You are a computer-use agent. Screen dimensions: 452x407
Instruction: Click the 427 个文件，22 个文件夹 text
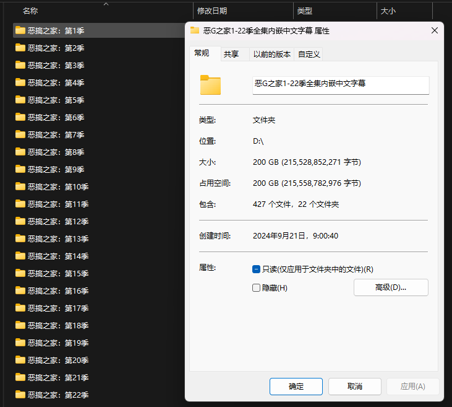[296, 204]
